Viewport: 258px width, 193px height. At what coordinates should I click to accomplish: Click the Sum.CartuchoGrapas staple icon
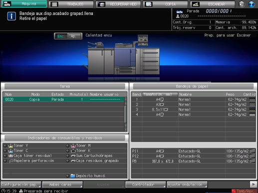73,156
